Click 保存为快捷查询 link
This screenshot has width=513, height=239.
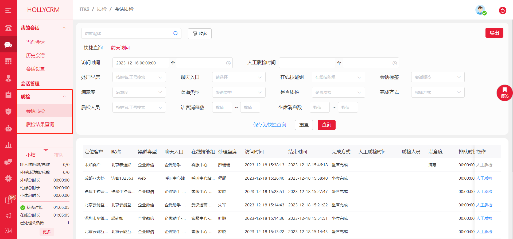pos(270,125)
